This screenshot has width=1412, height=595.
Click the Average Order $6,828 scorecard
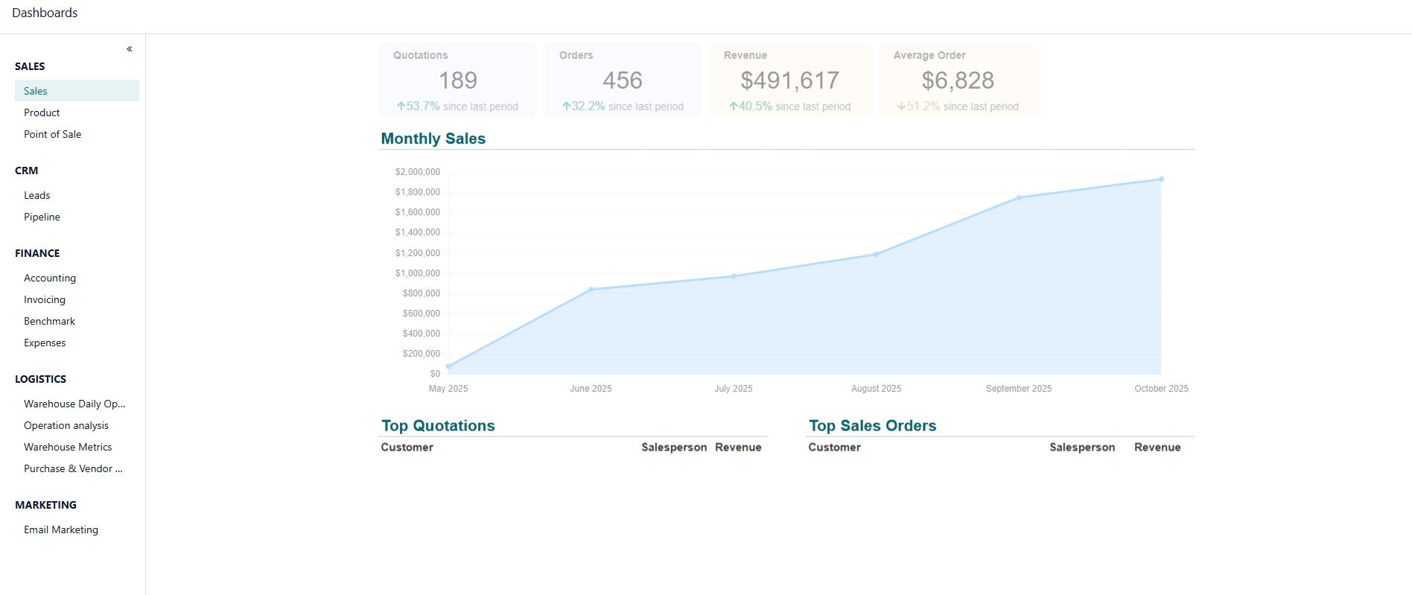958,80
